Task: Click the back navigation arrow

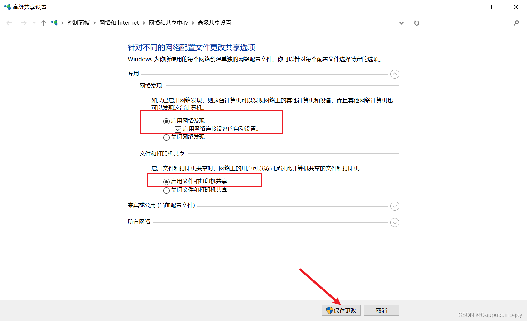Action: click(x=9, y=22)
